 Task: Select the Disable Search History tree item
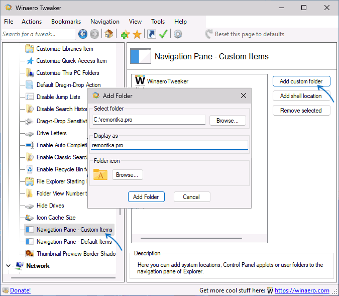62,109
